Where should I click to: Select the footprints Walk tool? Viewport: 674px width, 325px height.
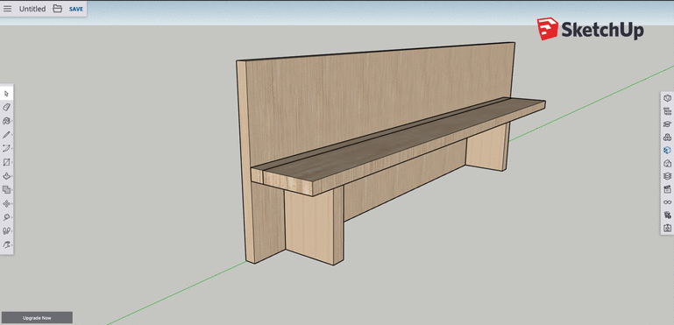(6, 231)
